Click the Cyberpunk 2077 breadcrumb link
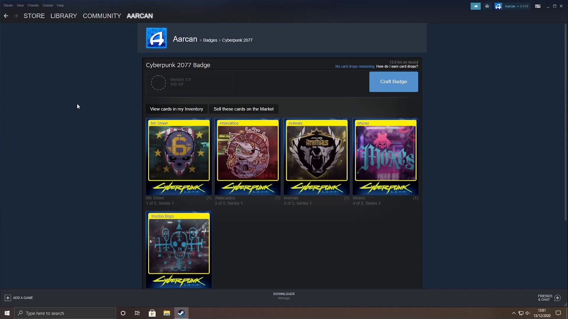Screen dimensions: 568x319 coord(237,40)
